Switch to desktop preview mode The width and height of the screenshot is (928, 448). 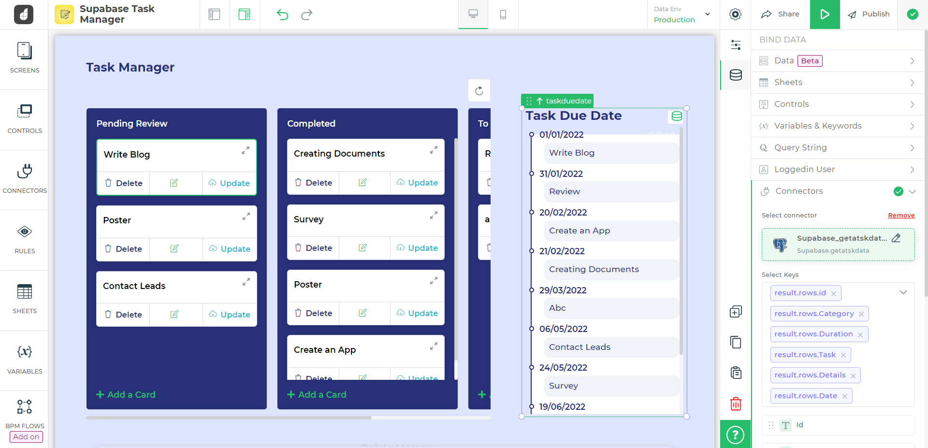[x=473, y=14]
